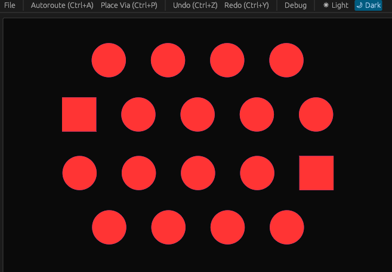Select the third circular pad in the bottom row
The height and width of the screenshot is (272, 392).
[x=228, y=227]
